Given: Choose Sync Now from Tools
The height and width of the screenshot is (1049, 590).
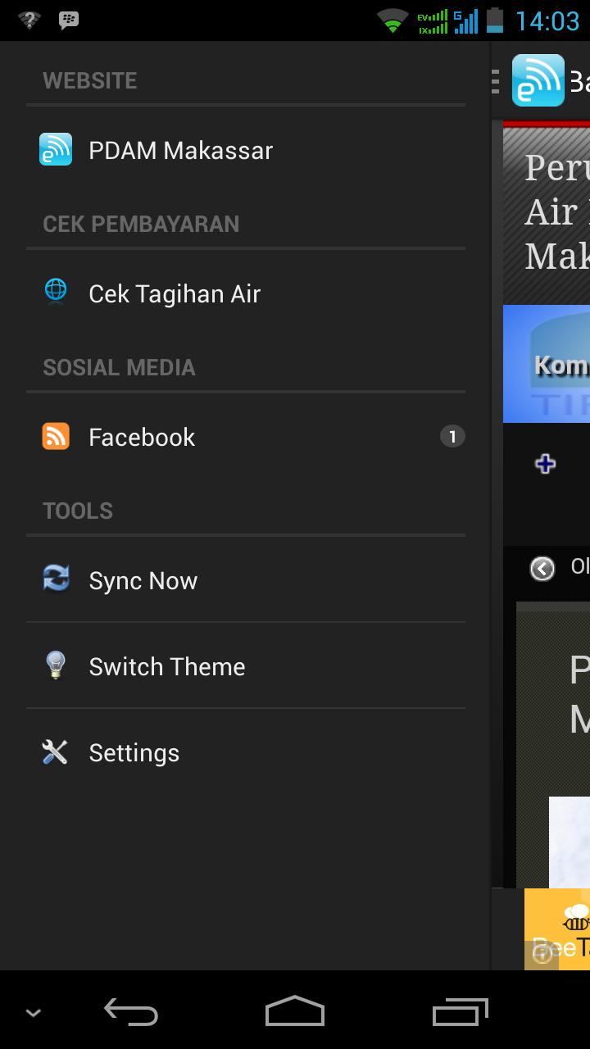Looking at the screenshot, I should click(x=143, y=581).
